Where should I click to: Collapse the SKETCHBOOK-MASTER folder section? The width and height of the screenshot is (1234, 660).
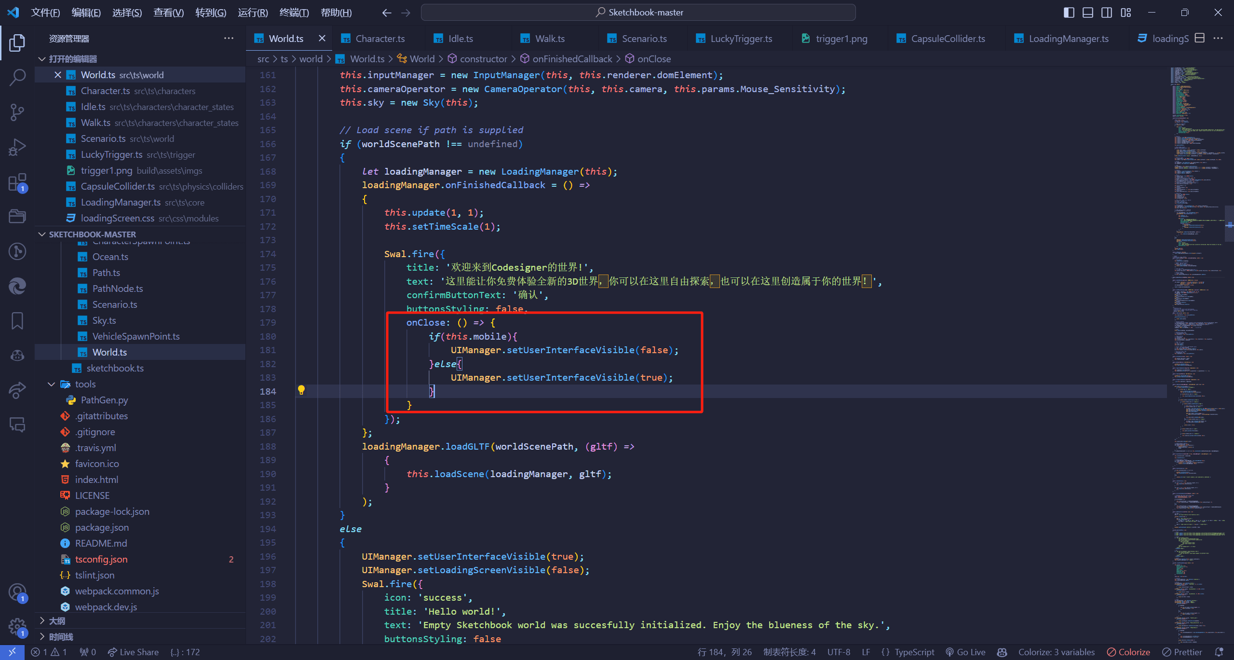tap(140, 234)
